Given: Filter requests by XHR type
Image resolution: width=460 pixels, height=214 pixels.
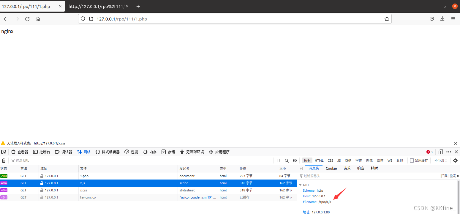Looking at the screenshot, I should (x=348, y=160).
